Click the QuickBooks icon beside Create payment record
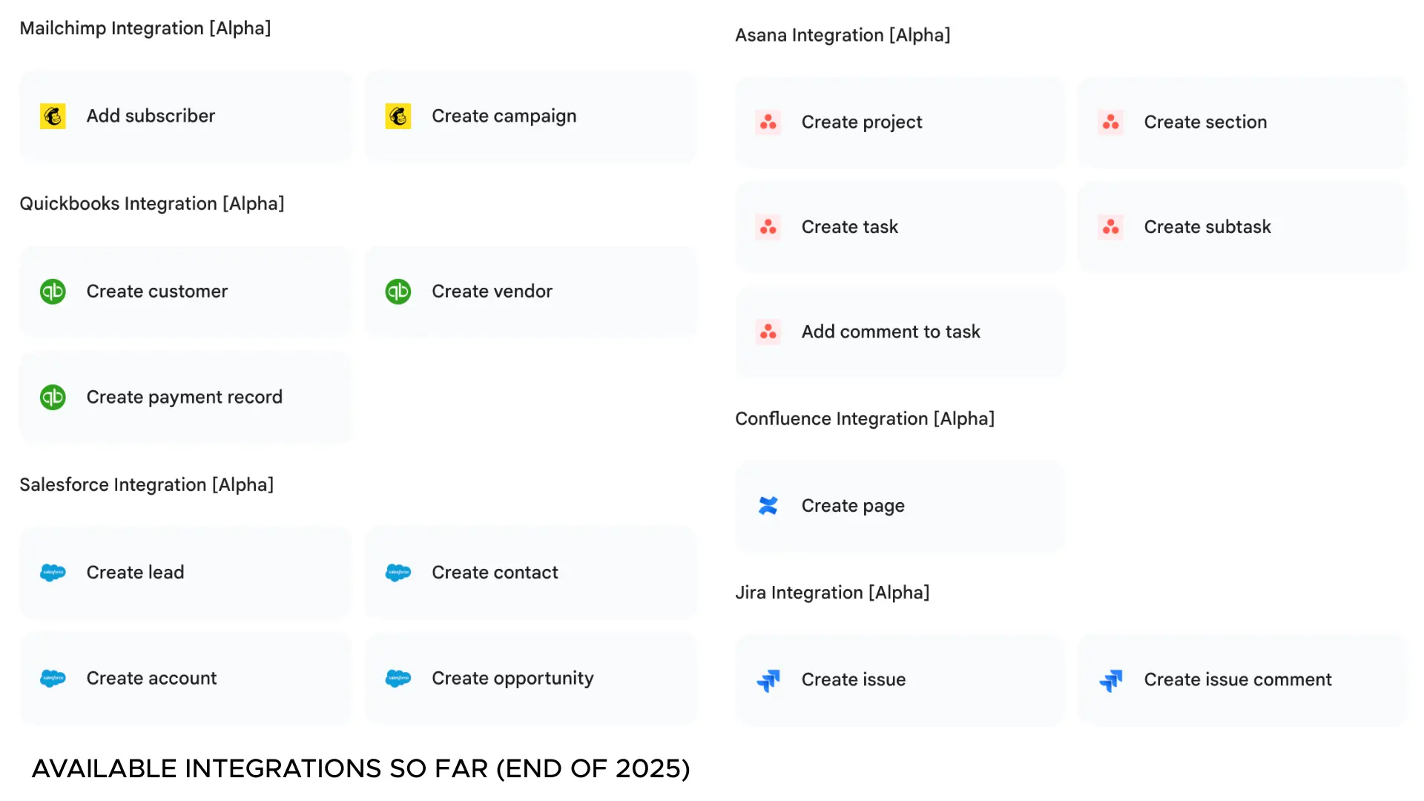This screenshot has width=1424, height=801. [x=53, y=398]
